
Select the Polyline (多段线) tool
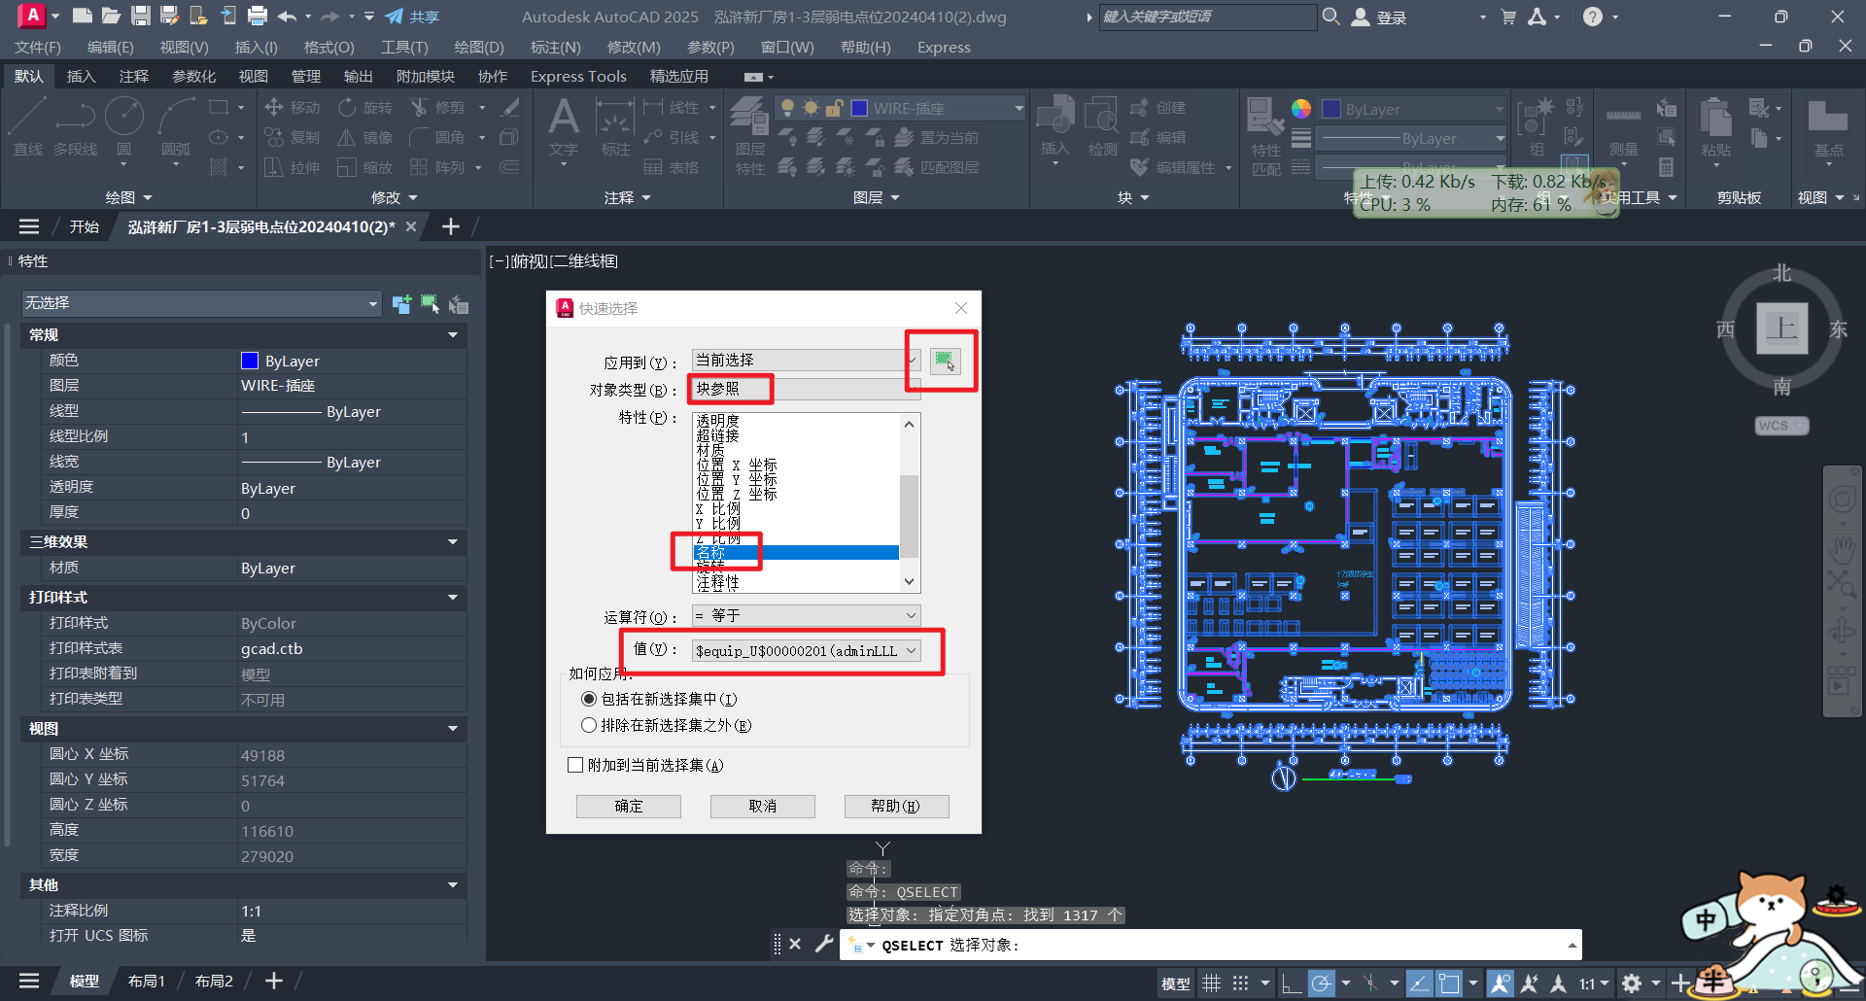[75, 126]
